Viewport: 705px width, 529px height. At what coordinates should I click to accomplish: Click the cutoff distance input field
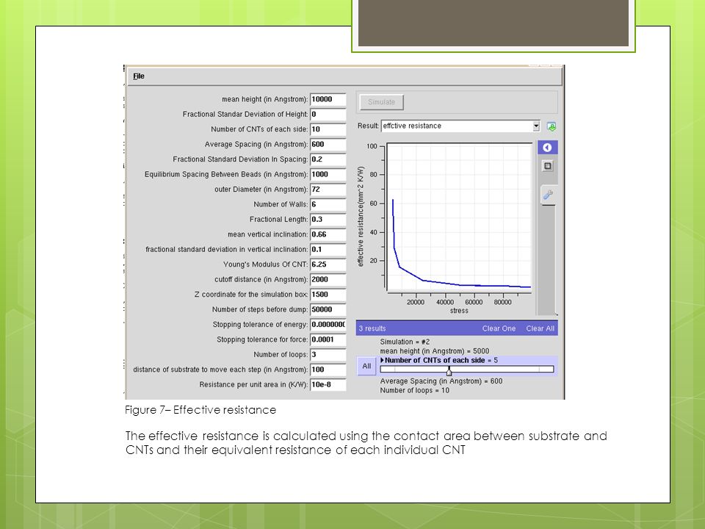click(x=328, y=279)
